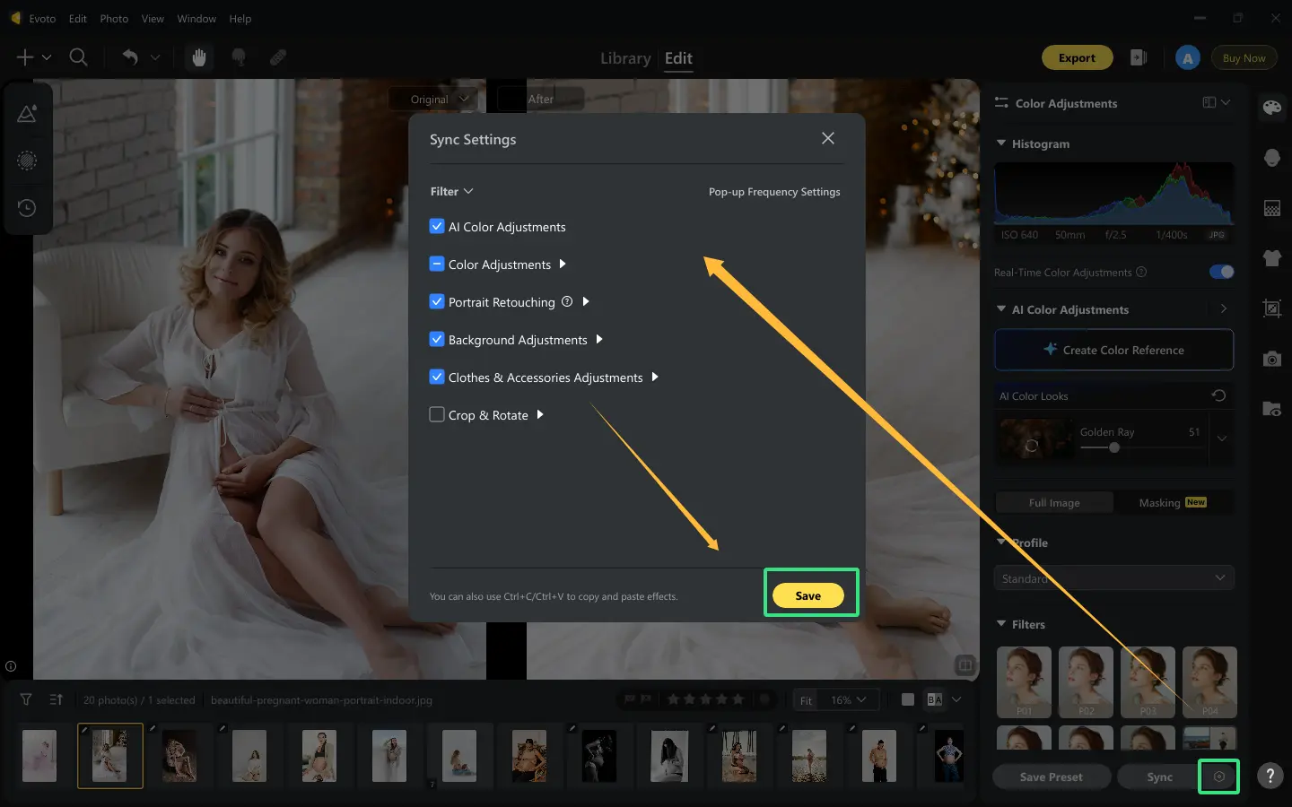Open the search magnifier icon
Screen dimensions: 1292x807
79,57
